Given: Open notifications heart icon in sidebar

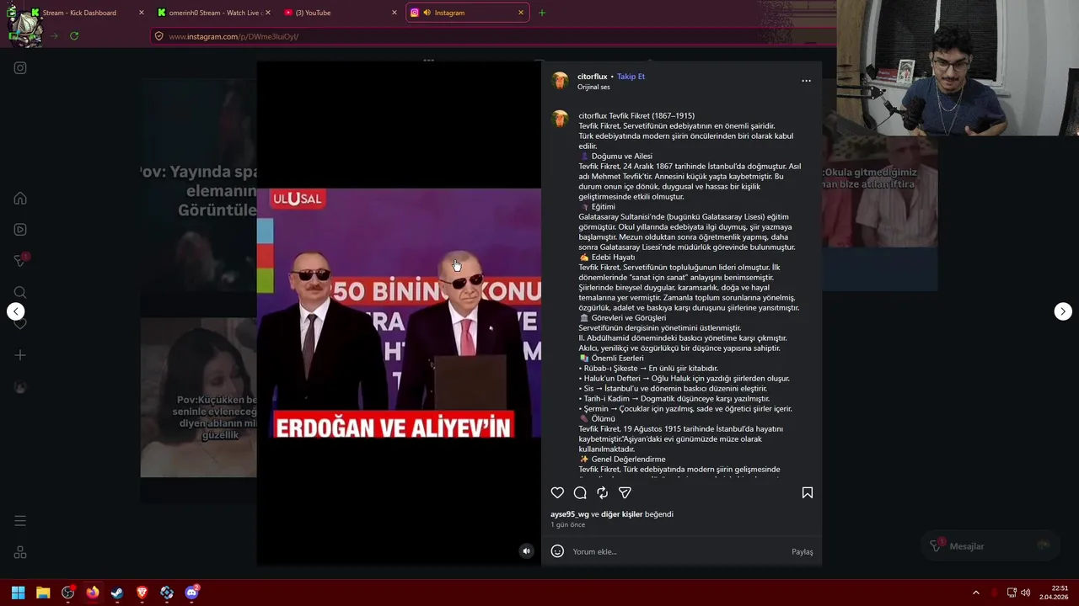Looking at the screenshot, I should pos(20,323).
